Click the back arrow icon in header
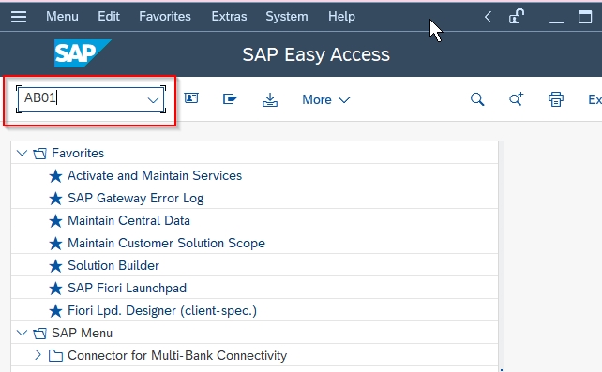Screen dimensions: 602x372 pyautogui.click(x=488, y=17)
